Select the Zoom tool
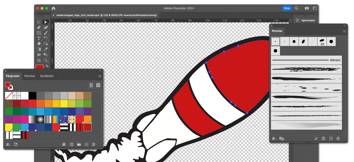The width and height of the screenshot is (354, 162). pyautogui.click(x=46, y=60)
